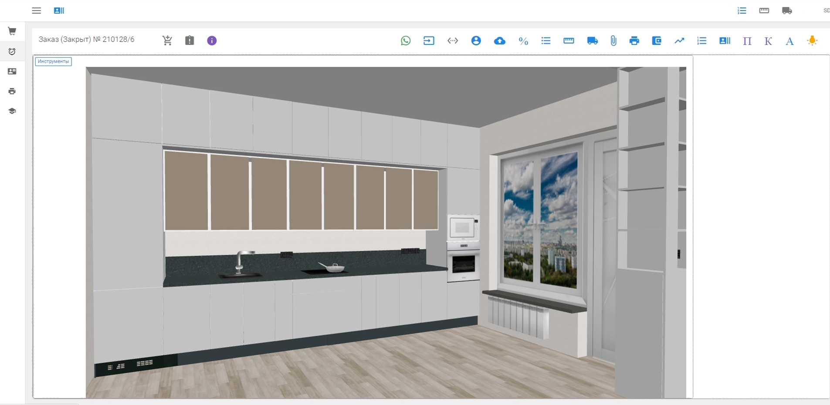This screenshot has width=830, height=405.
Task: Click the WhatsApp icon in order toolbar
Action: click(406, 40)
